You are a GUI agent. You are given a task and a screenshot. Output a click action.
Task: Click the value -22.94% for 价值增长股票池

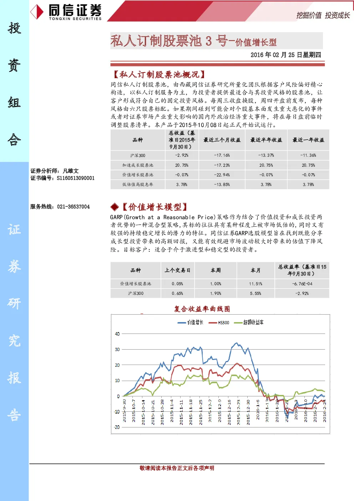point(222,175)
